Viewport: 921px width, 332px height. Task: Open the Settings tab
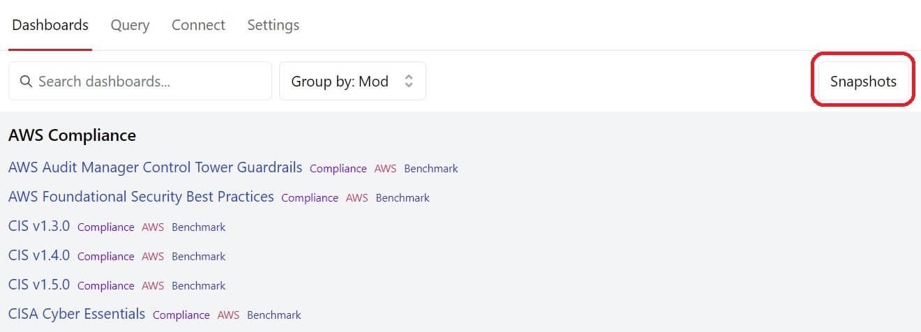tap(273, 25)
